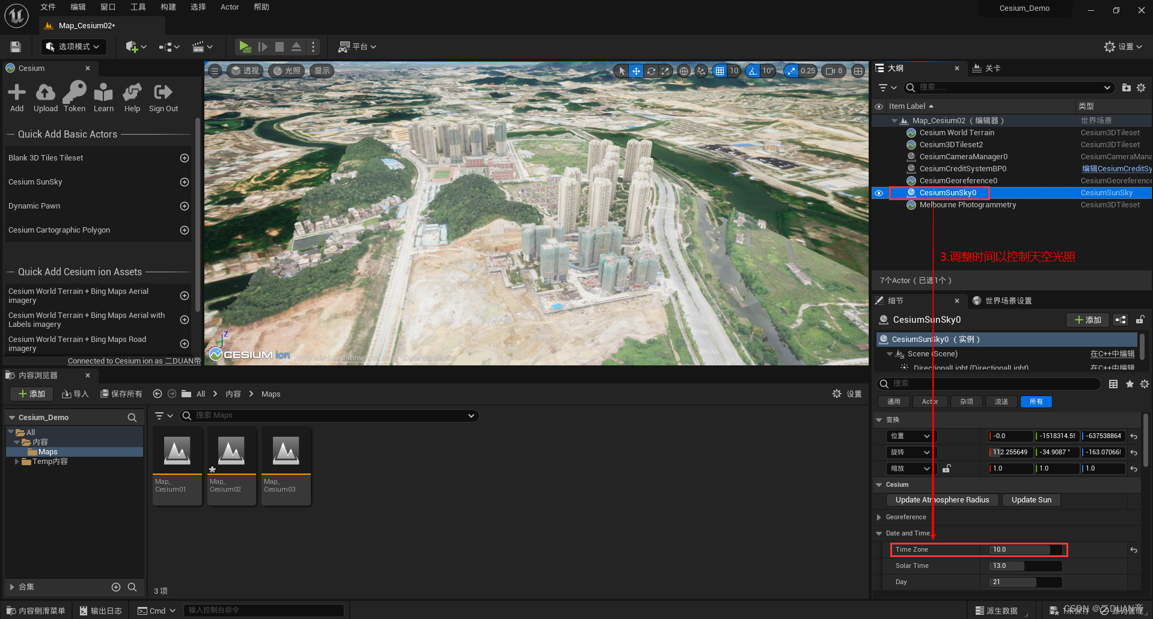Viewport: 1153px width, 619px height.
Task: Activate the rotate tool in viewport
Action: (651, 71)
